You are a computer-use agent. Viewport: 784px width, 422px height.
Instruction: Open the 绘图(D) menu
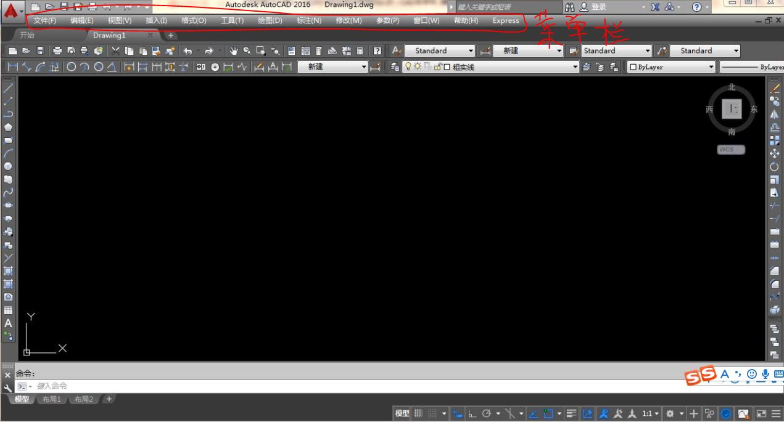coord(270,20)
